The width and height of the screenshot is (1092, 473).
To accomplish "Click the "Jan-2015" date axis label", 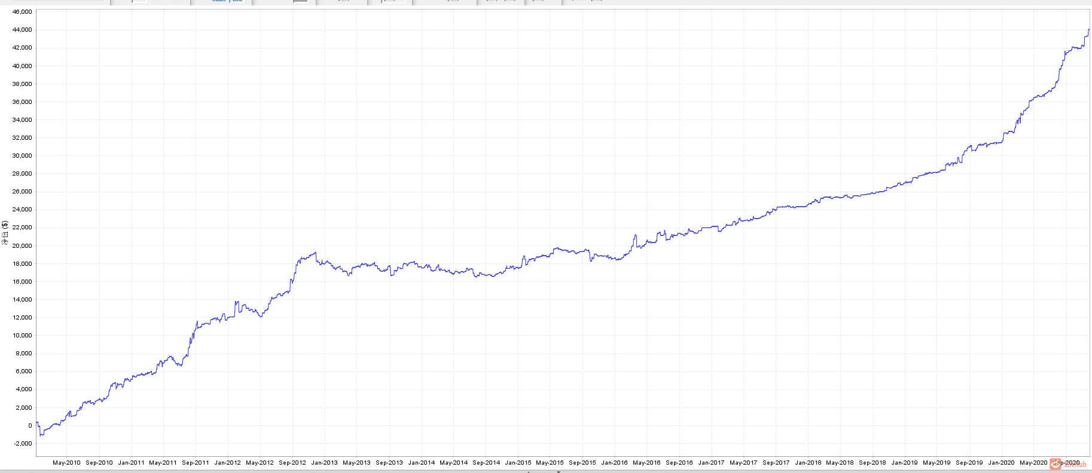I will pos(518,463).
